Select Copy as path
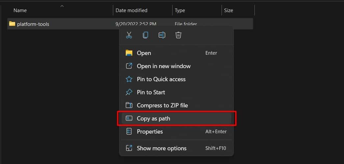 [x=176, y=118]
